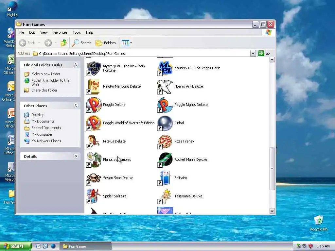Click the Back navigation button
This screenshot has height=251, width=335.
coord(27,43)
